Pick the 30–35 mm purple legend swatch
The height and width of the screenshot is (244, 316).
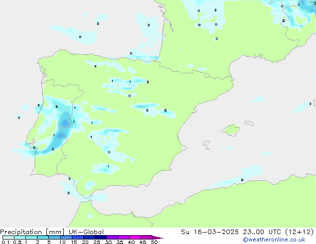(112, 238)
